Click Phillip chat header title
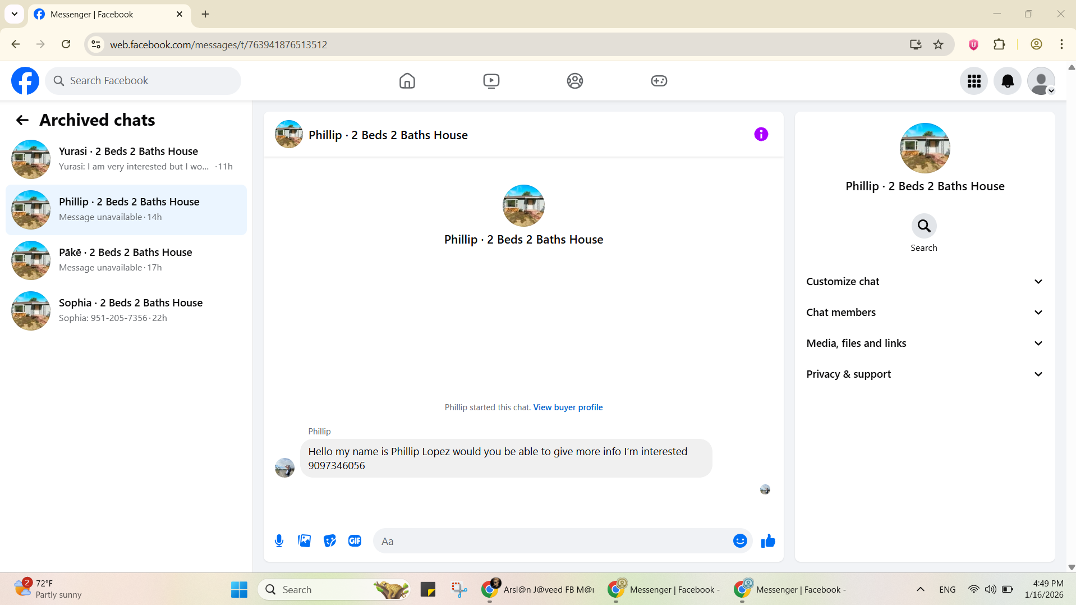1076x605 pixels. (388, 135)
